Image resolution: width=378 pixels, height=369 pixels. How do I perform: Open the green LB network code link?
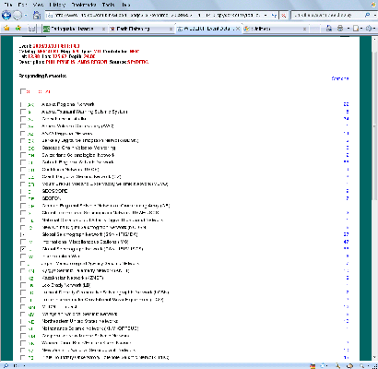[31, 286]
